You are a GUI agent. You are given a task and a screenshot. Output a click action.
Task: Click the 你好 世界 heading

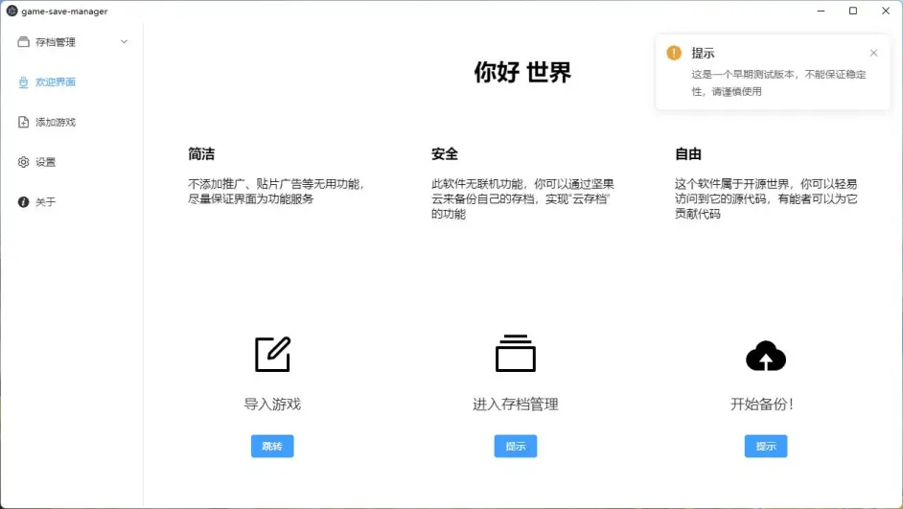pos(522,72)
